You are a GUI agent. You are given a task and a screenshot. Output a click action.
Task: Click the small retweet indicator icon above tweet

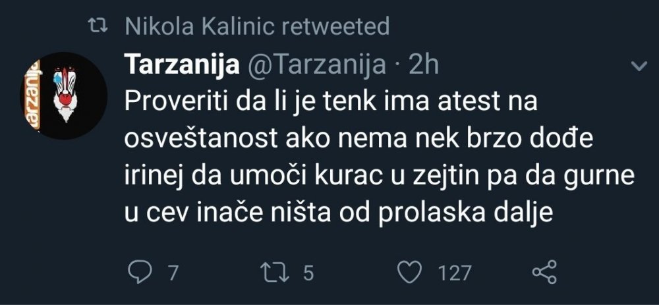98,27
